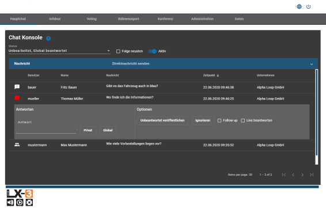
Task: Click the play icon under the LX-3 logo
Action: [x=20, y=202]
